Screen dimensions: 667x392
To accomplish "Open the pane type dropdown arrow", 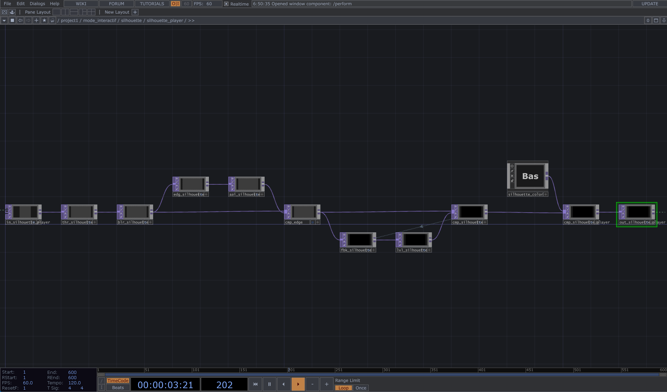I will click(x=4, y=20).
